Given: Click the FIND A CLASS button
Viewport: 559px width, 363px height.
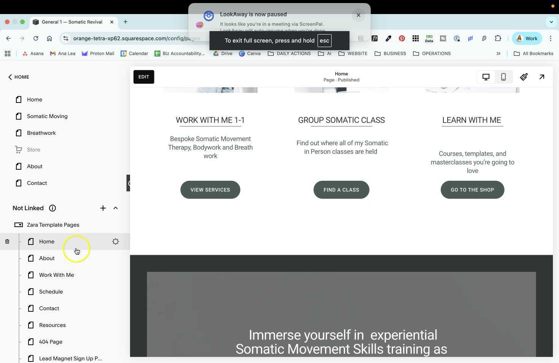Looking at the screenshot, I should click(341, 189).
